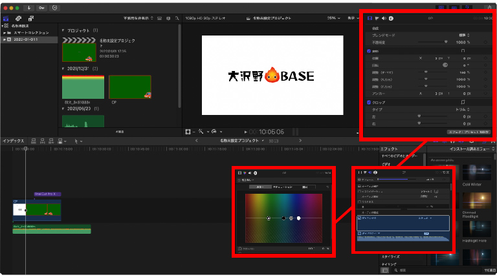Click the Import Media arrow button
Image resolution: width=497 pixels, height=279 pixels.
click(x=28, y=8)
